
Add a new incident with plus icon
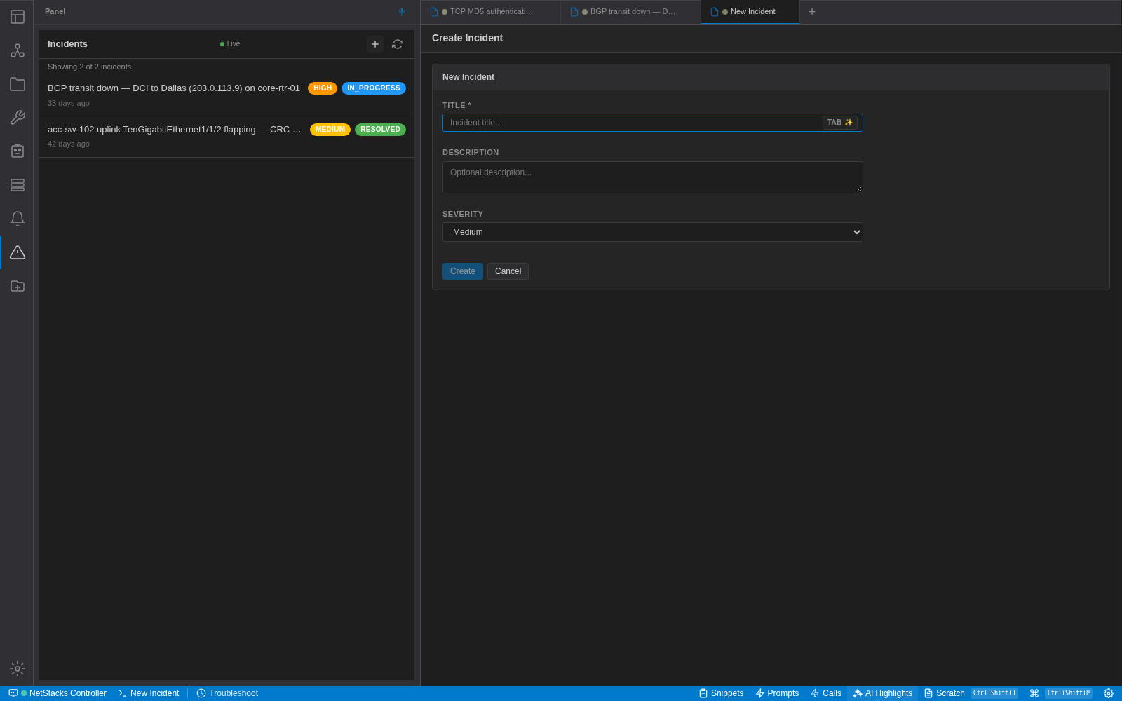click(375, 44)
